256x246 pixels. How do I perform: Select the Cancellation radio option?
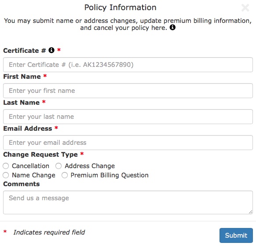click(x=6, y=166)
